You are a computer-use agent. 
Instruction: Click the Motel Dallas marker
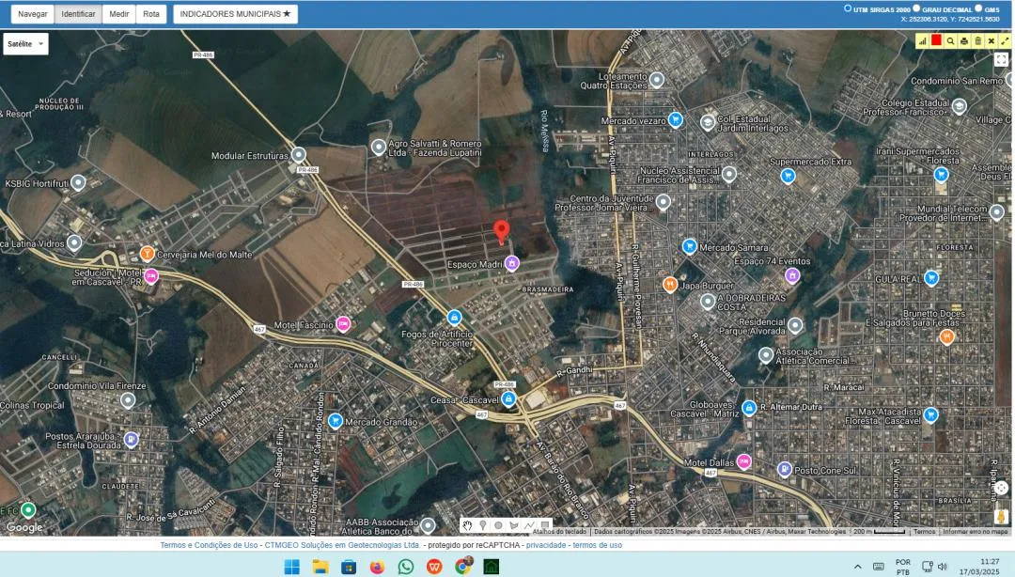click(743, 461)
